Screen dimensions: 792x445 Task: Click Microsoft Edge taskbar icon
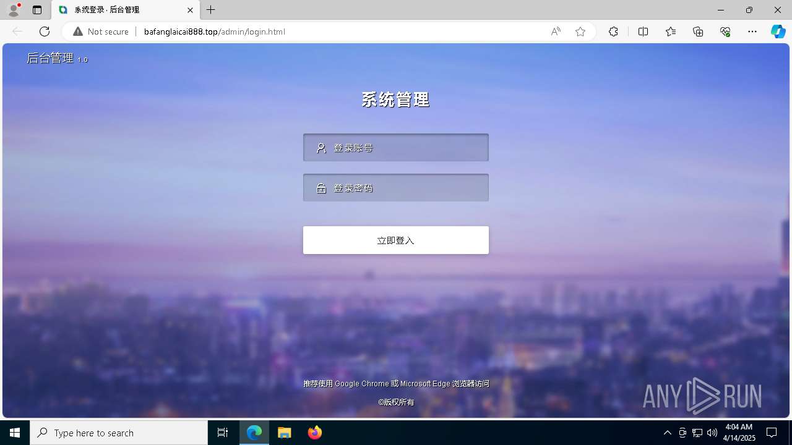click(254, 433)
